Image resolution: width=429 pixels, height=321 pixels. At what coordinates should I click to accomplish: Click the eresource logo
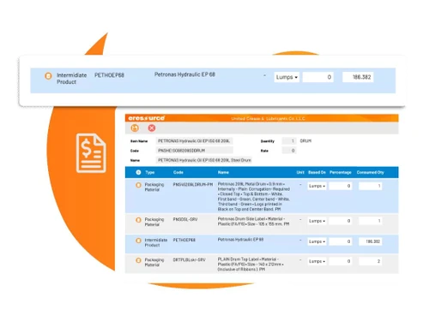point(146,118)
